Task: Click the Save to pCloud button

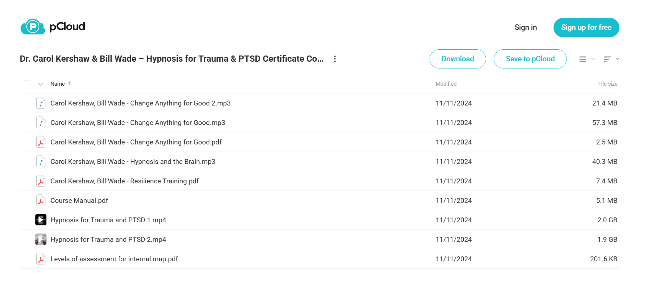Action: point(530,59)
